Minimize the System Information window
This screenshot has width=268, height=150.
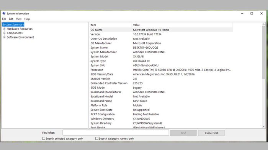coord(242,13)
